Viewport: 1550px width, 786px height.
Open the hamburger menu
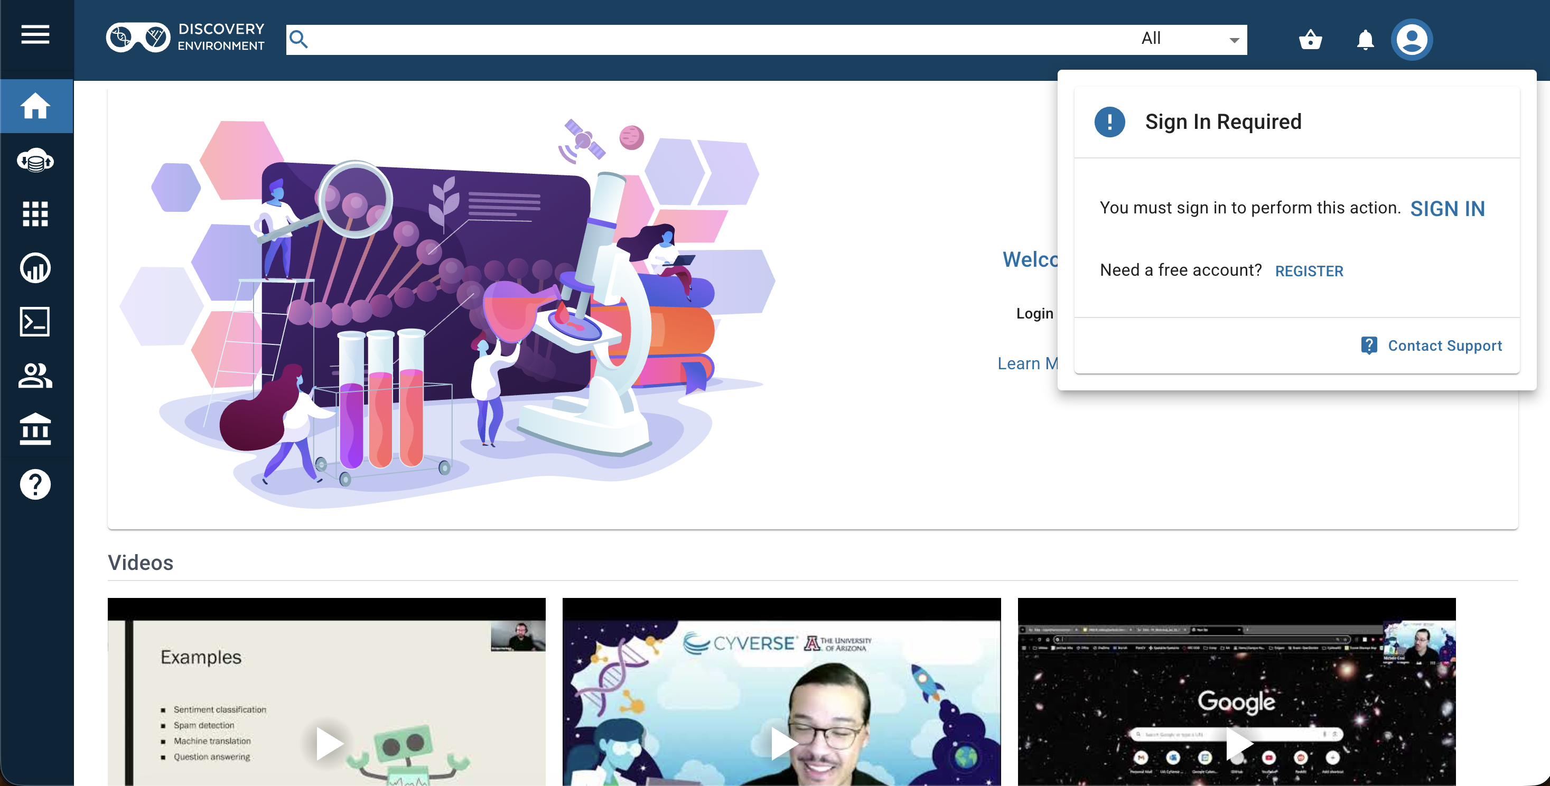[35, 35]
